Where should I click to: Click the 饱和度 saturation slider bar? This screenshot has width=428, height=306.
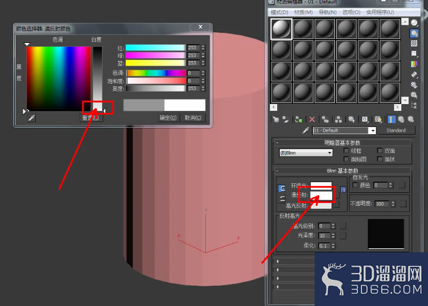(x=156, y=81)
